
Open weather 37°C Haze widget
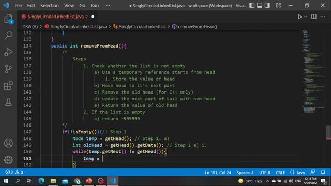pos(250,181)
